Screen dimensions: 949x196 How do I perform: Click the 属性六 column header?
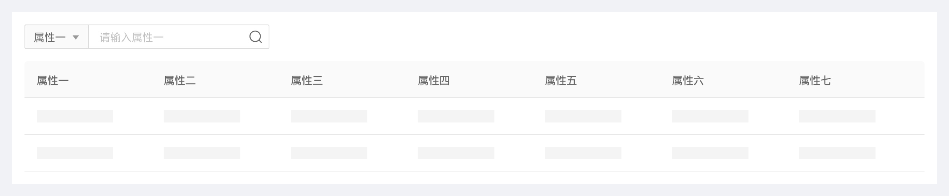688,81
